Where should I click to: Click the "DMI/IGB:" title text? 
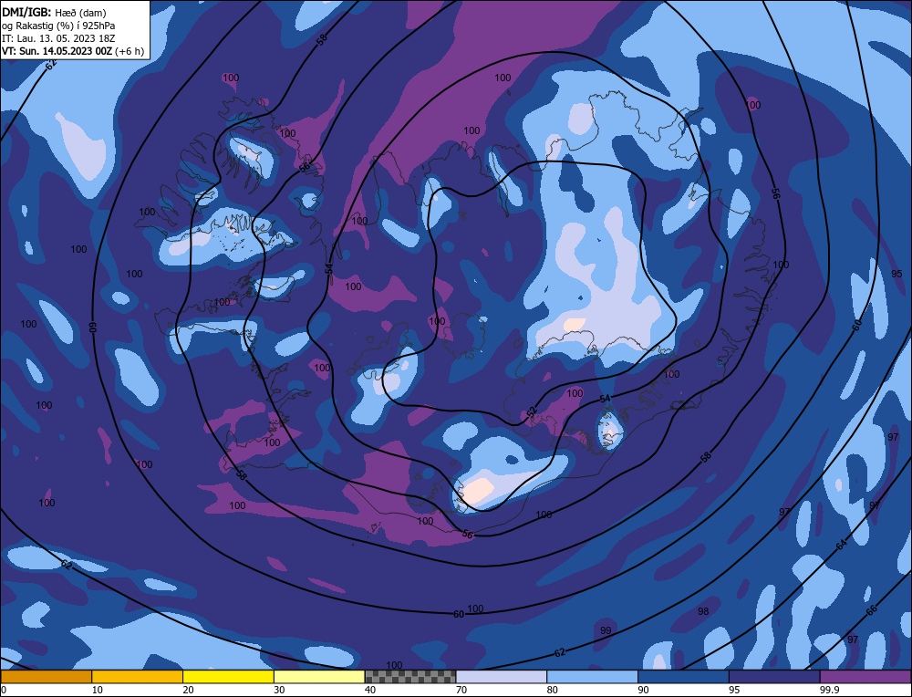(26, 12)
